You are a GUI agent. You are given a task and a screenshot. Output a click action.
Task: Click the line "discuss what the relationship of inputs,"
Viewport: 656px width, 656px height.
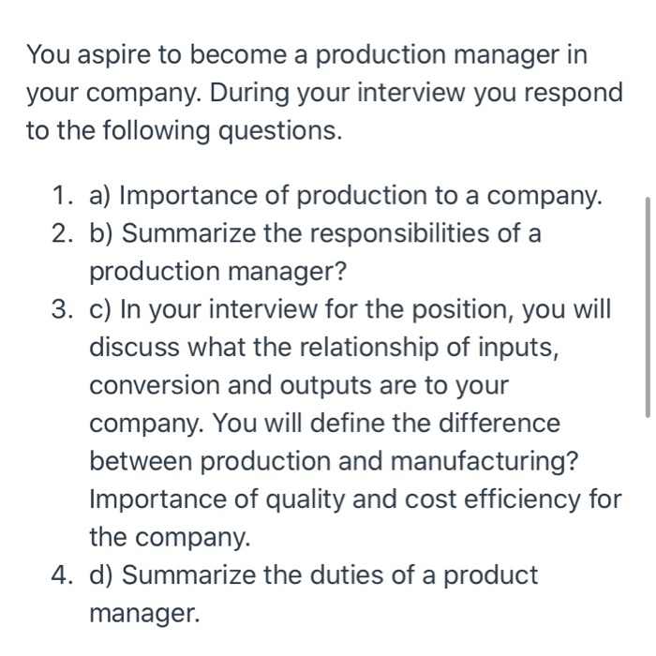[324, 348]
